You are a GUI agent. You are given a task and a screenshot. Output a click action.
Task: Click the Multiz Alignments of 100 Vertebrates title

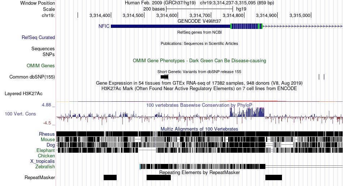pyautogui.click(x=199, y=129)
